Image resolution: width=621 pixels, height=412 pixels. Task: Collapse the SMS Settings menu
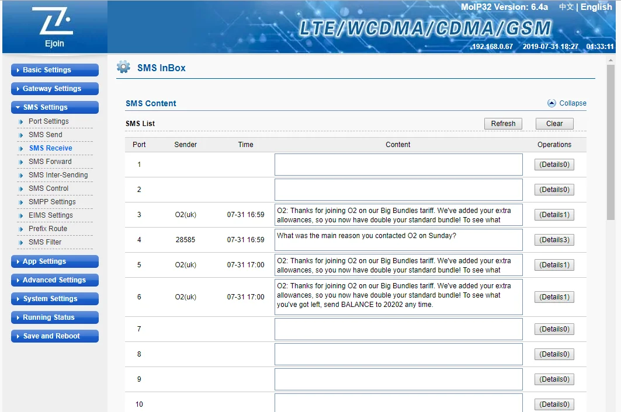[55, 107]
